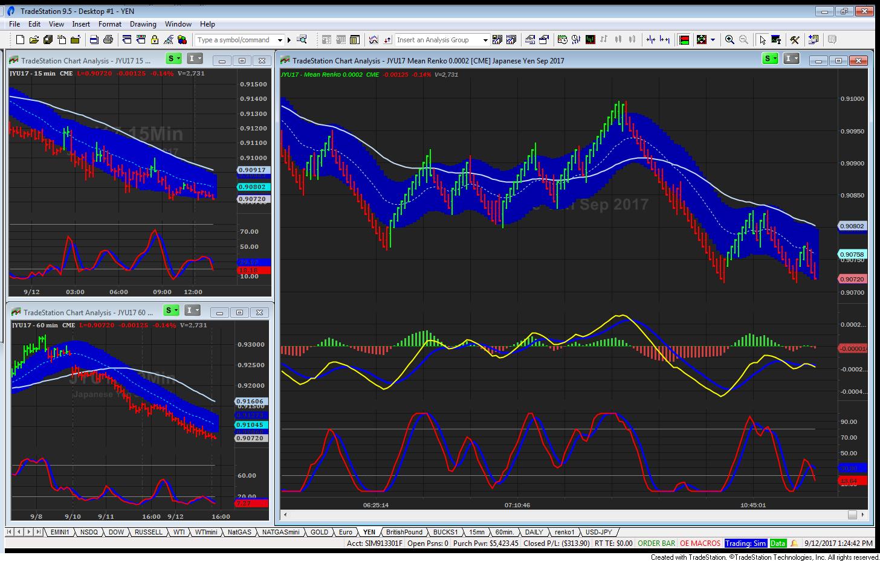Open the Drawing menu
Image resolution: width=880 pixels, height=561 pixels.
point(143,24)
